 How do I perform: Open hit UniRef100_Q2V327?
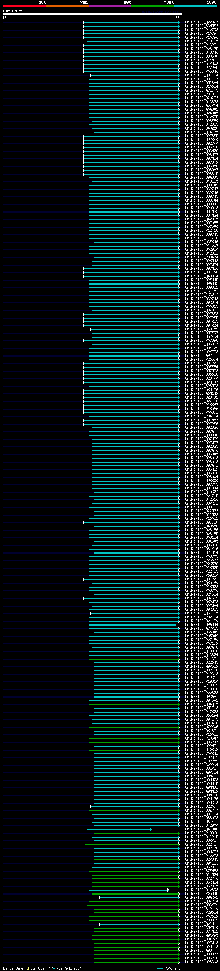(x=201, y=22)
